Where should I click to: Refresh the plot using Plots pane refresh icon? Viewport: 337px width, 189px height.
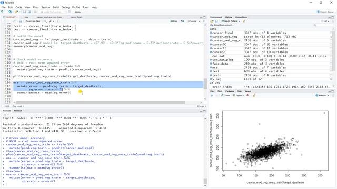click(x=333, y=95)
